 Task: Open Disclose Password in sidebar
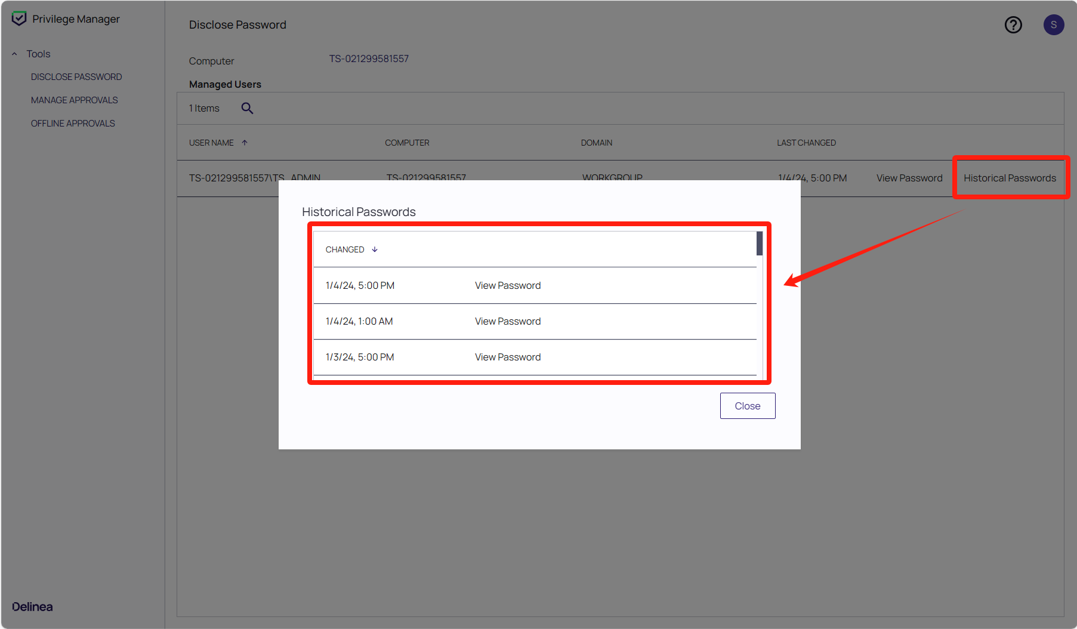coord(76,77)
